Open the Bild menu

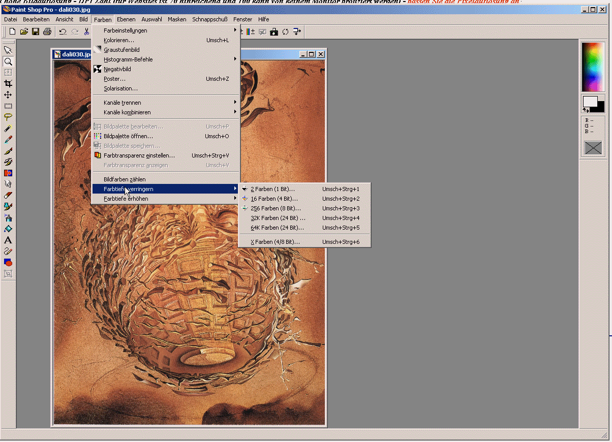[83, 19]
